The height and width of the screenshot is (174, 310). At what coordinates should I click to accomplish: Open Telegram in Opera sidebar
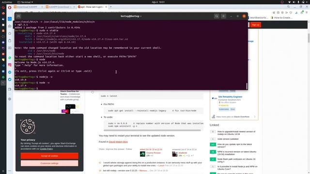coord(10,72)
